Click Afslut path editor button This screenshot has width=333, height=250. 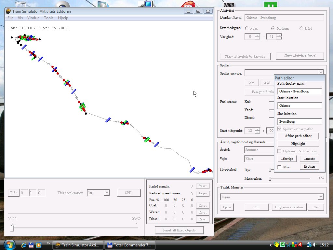tap(298, 136)
